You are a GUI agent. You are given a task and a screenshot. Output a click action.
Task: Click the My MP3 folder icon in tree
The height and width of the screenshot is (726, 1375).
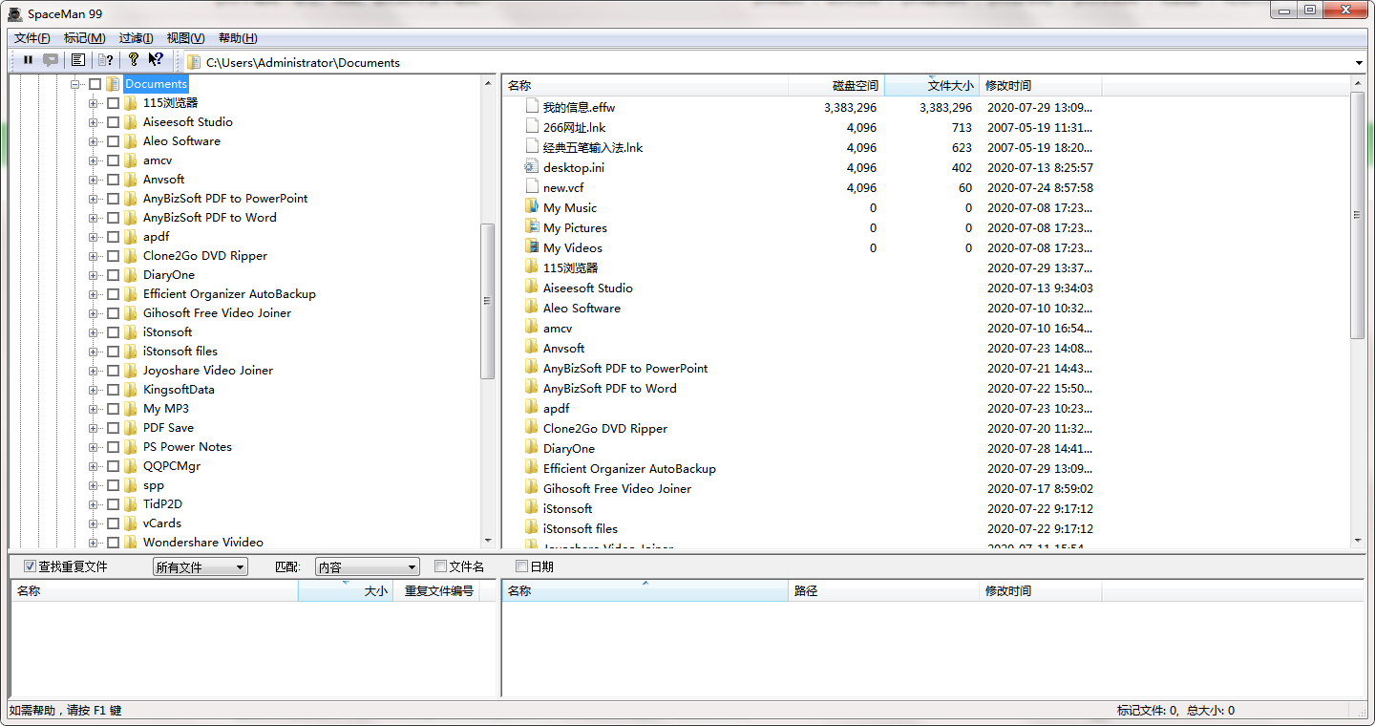tap(131, 409)
